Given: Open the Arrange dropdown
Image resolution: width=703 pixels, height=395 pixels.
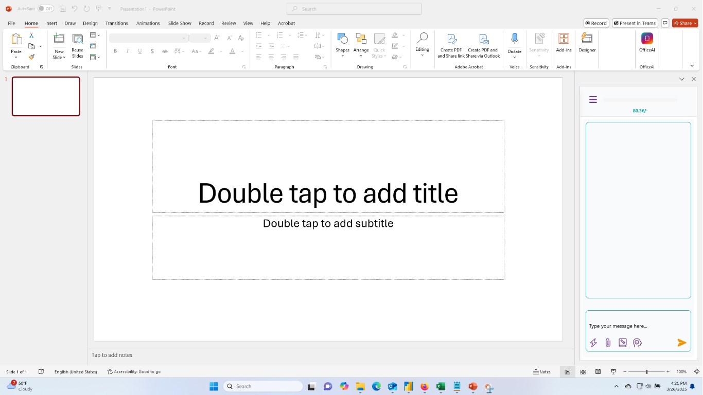Looking at the screenshot, I should (361, 45).
